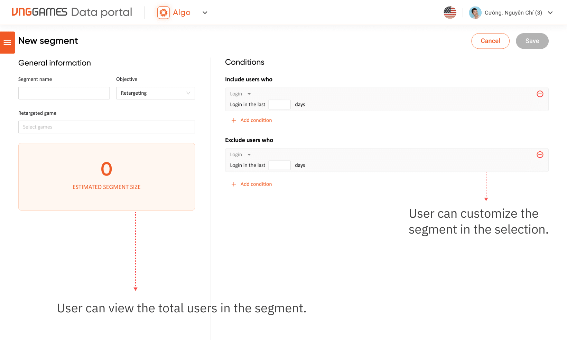The image size is (567, 340).
Task: Expand the Algo product switcher chevron
Action: [x=205, y=13]
